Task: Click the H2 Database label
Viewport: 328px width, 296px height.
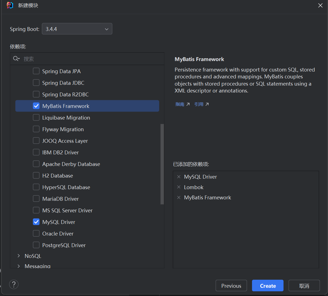Action: tap(57, 176)
